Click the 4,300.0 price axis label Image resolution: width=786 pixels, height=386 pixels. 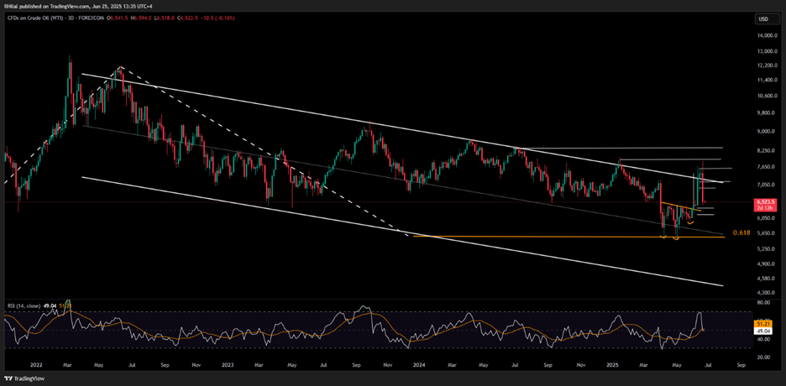pyautogui.click(x=766, y=292)
